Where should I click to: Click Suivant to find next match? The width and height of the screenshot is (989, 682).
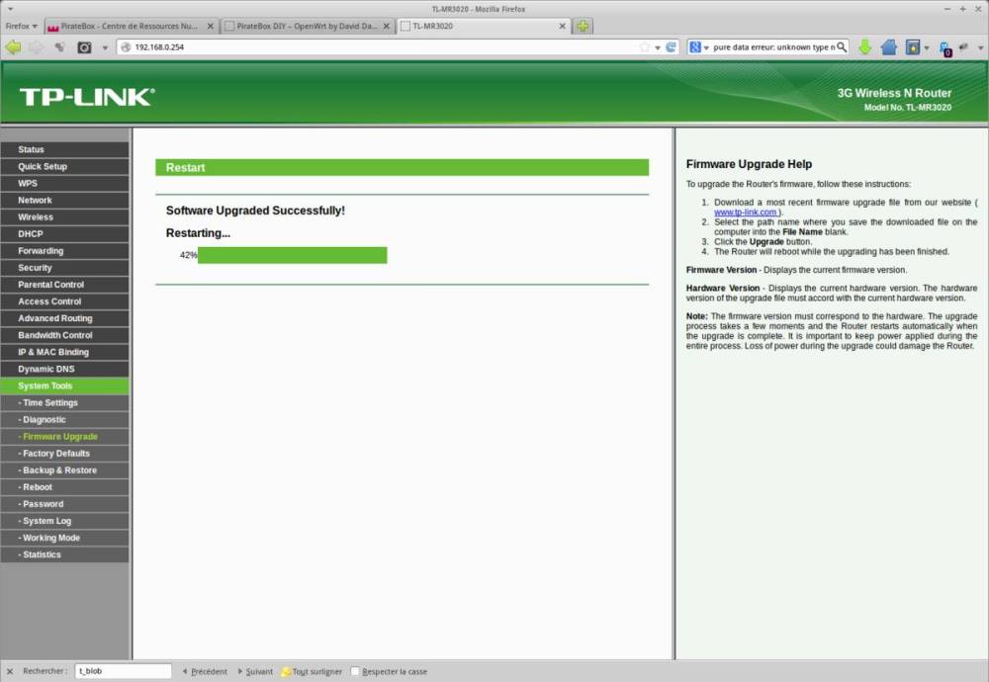click(255, 671)
